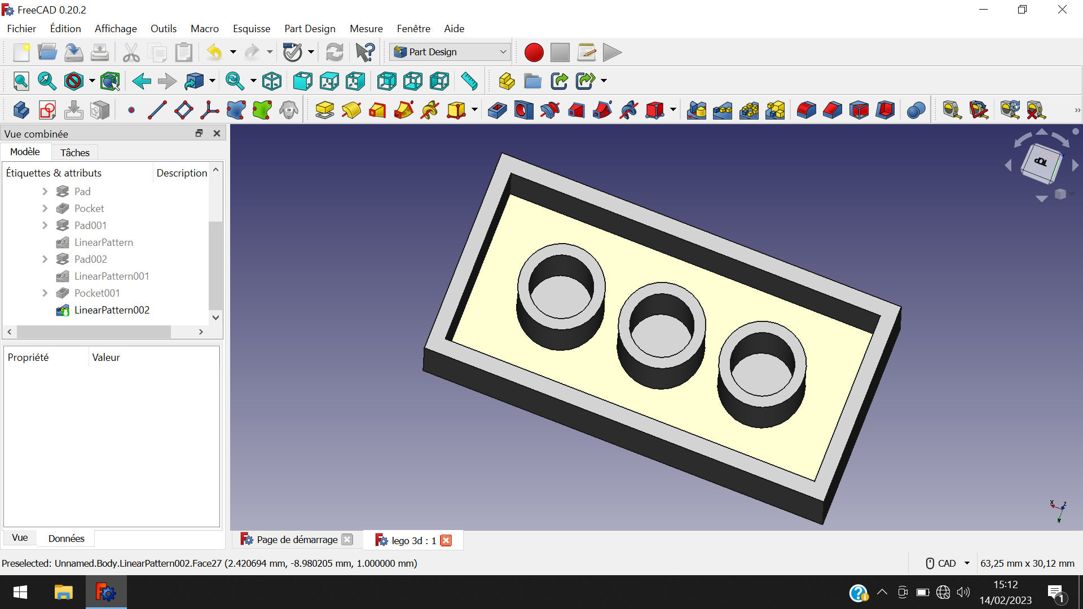Click the Measure distance ruler icon
This screenshot has width=1083, height=609.
(x=469, y=81)
